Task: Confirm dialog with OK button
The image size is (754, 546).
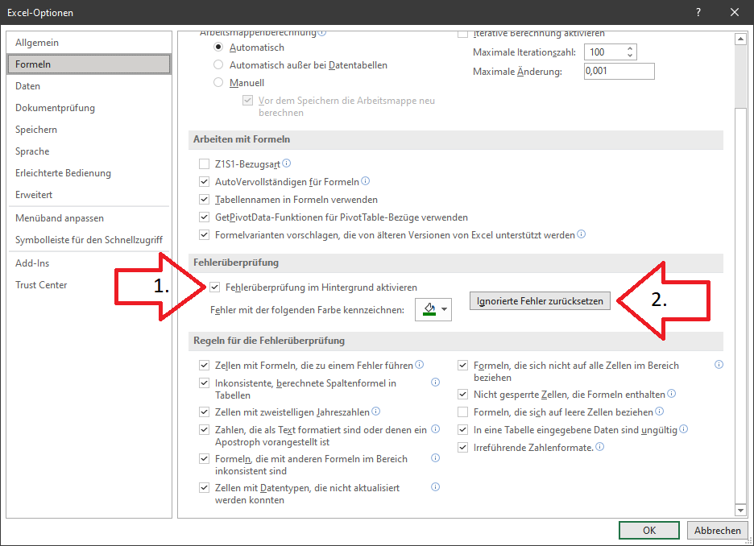Action: 649,530
